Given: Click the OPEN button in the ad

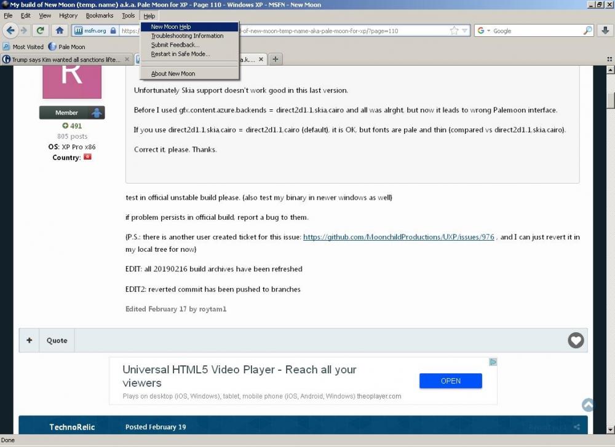Looking at the screenshot, I should pos(451,381).
